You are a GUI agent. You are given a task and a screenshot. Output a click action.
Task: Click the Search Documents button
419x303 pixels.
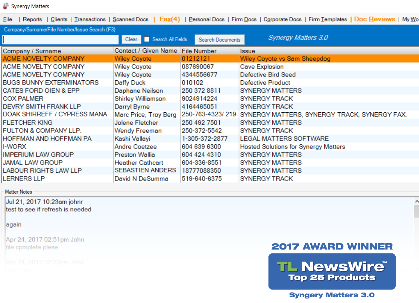click(219, 40)
